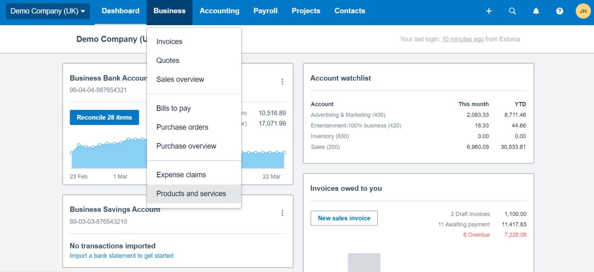Open Business Bank Account three-dot overflow menu
The width and height of the screenshot is (594, 272).
pos(283,81)
